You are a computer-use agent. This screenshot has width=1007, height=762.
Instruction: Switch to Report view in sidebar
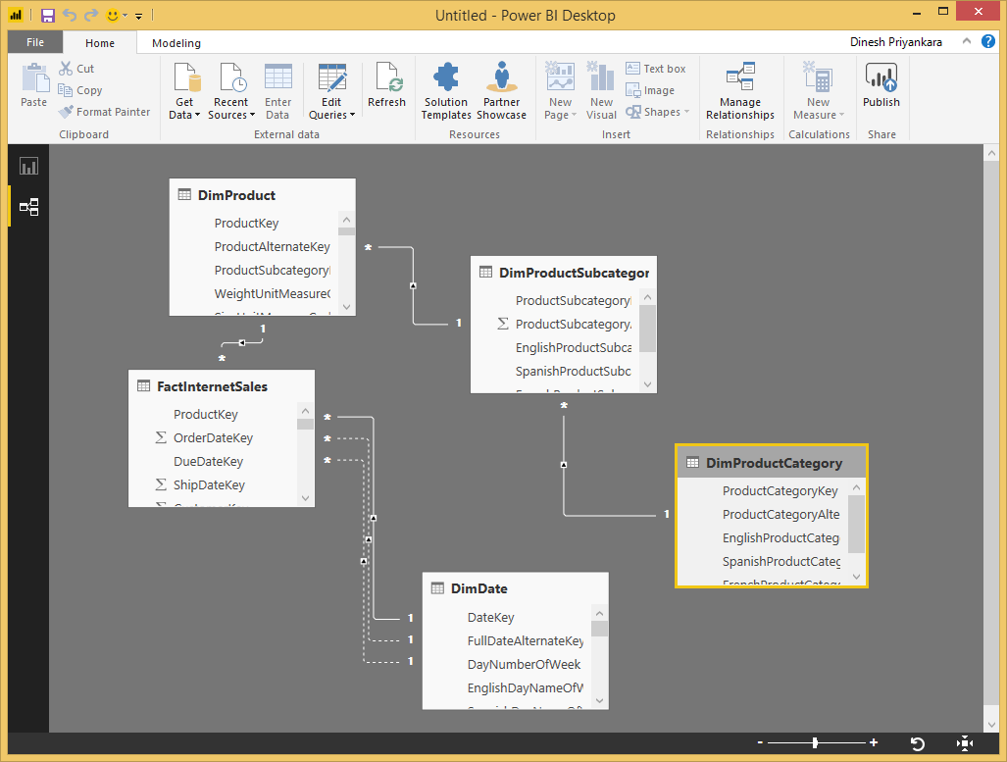(28, 167)
